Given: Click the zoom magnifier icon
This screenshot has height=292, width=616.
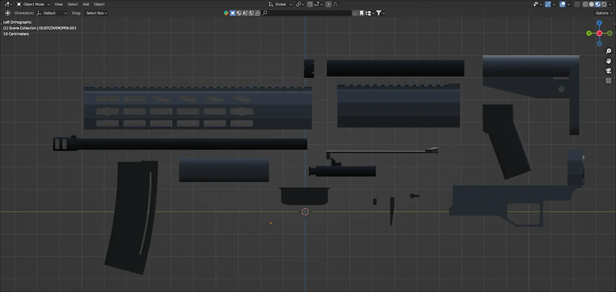Looking at the screenshot, I should [x=609, y=51].
